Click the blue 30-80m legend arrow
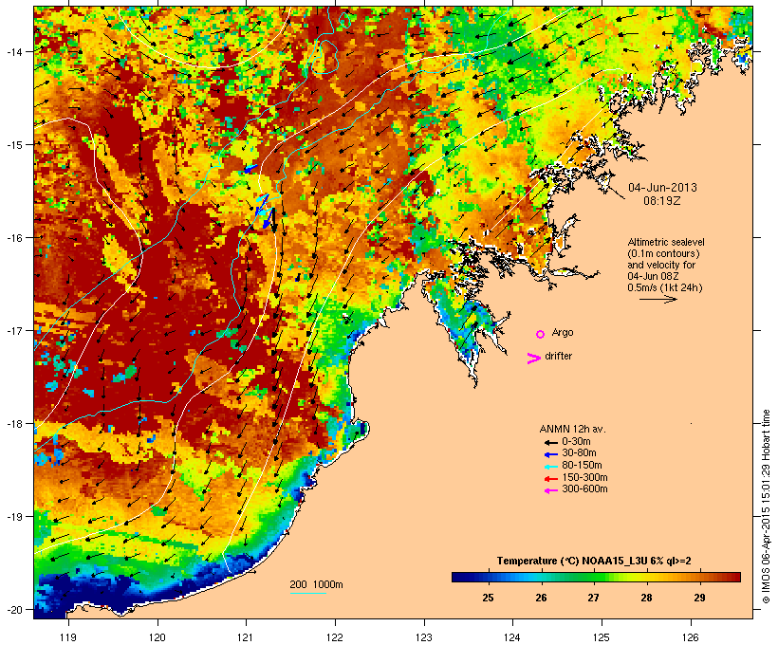The image size is (778, 645). 550,454
